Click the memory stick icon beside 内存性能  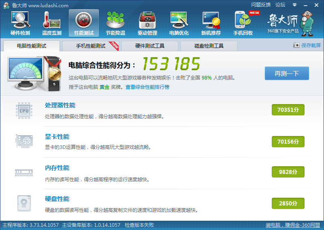(24, 173)
